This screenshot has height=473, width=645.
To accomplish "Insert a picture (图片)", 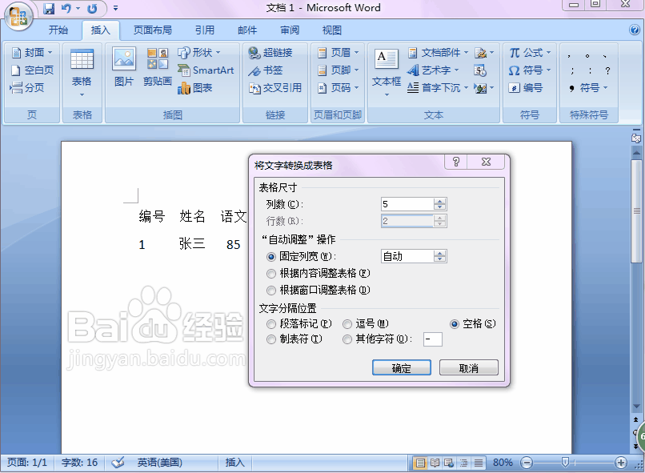I will click(124, 67).
